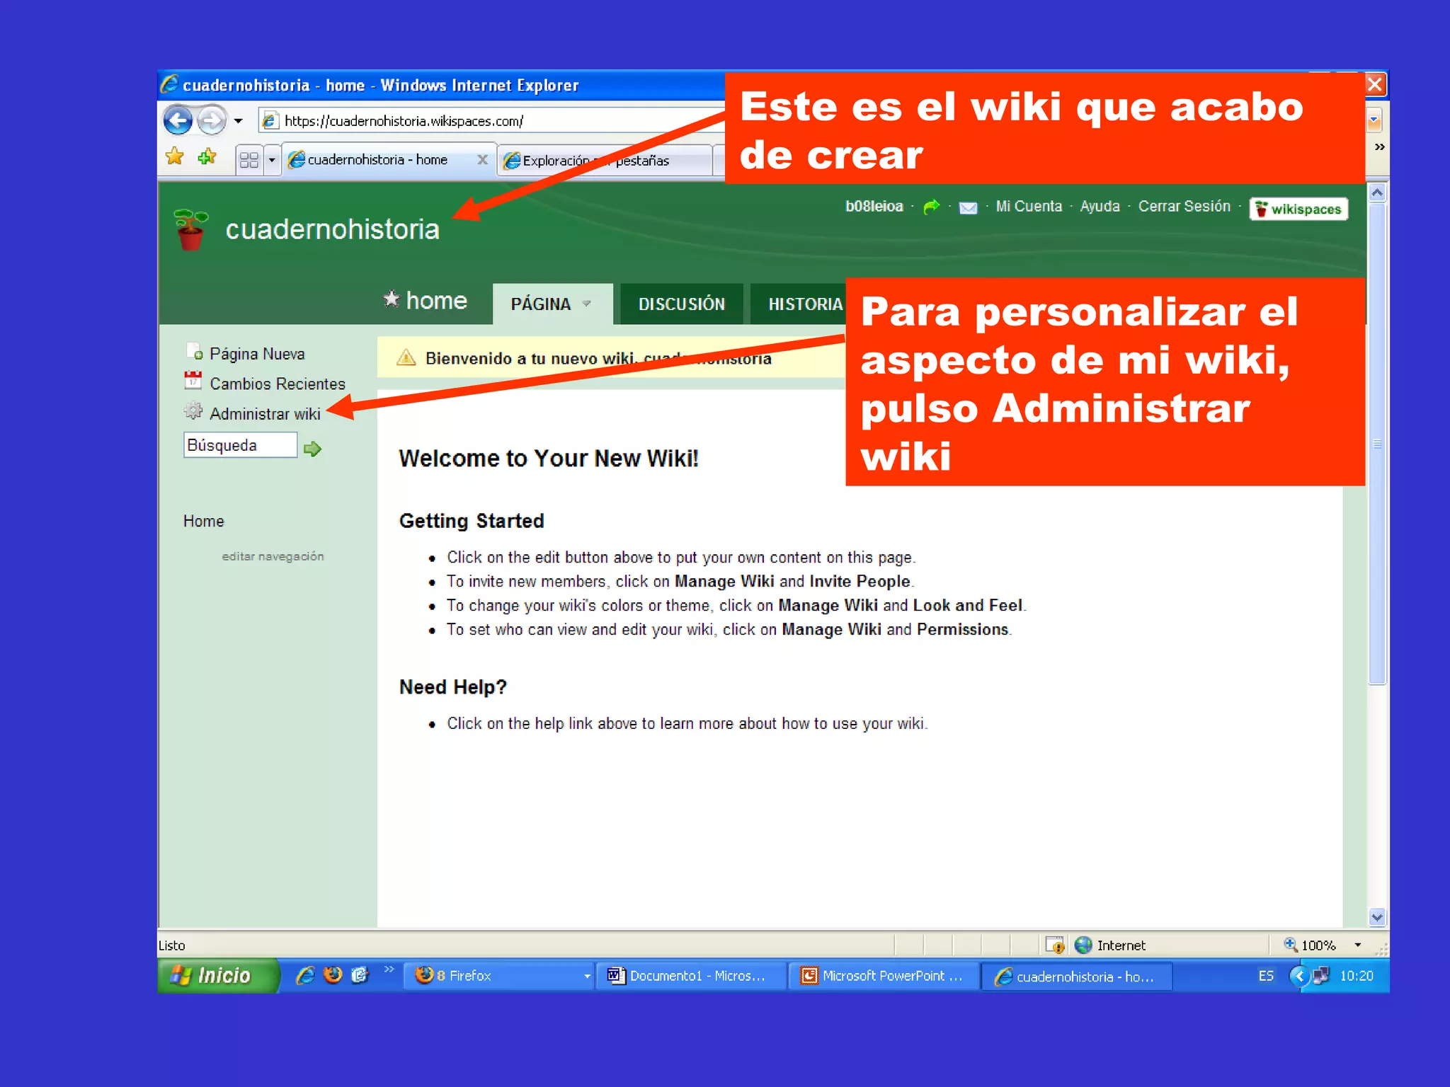Click Administrar wiki in sidebar
The image size is (1450, 1087).
[x=265, y=414]
